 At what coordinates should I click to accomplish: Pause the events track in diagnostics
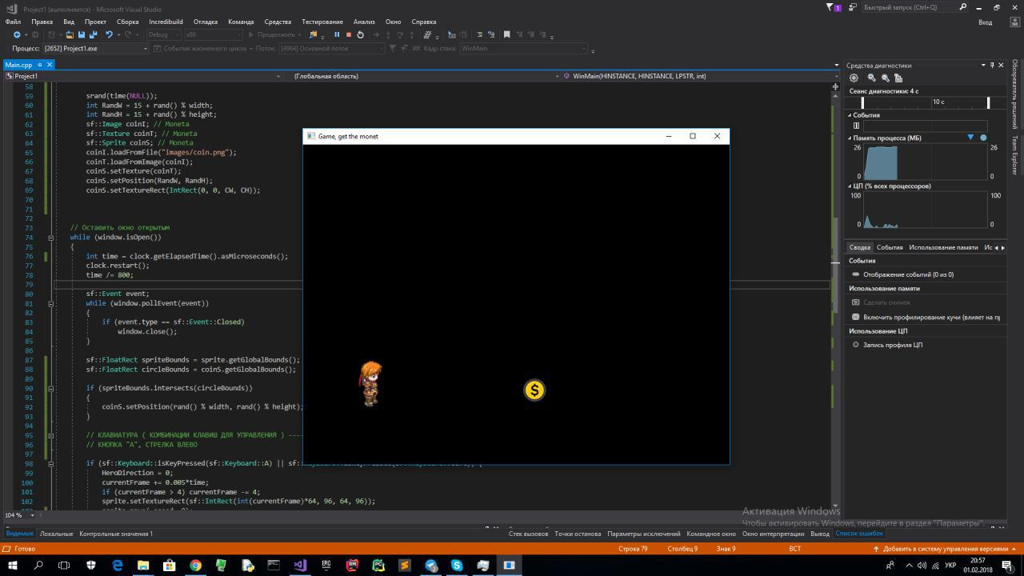coord(856,126)
